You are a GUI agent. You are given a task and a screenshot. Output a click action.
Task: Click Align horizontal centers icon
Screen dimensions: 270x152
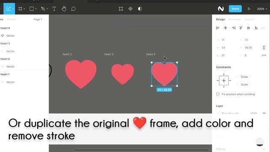point(225,28)
